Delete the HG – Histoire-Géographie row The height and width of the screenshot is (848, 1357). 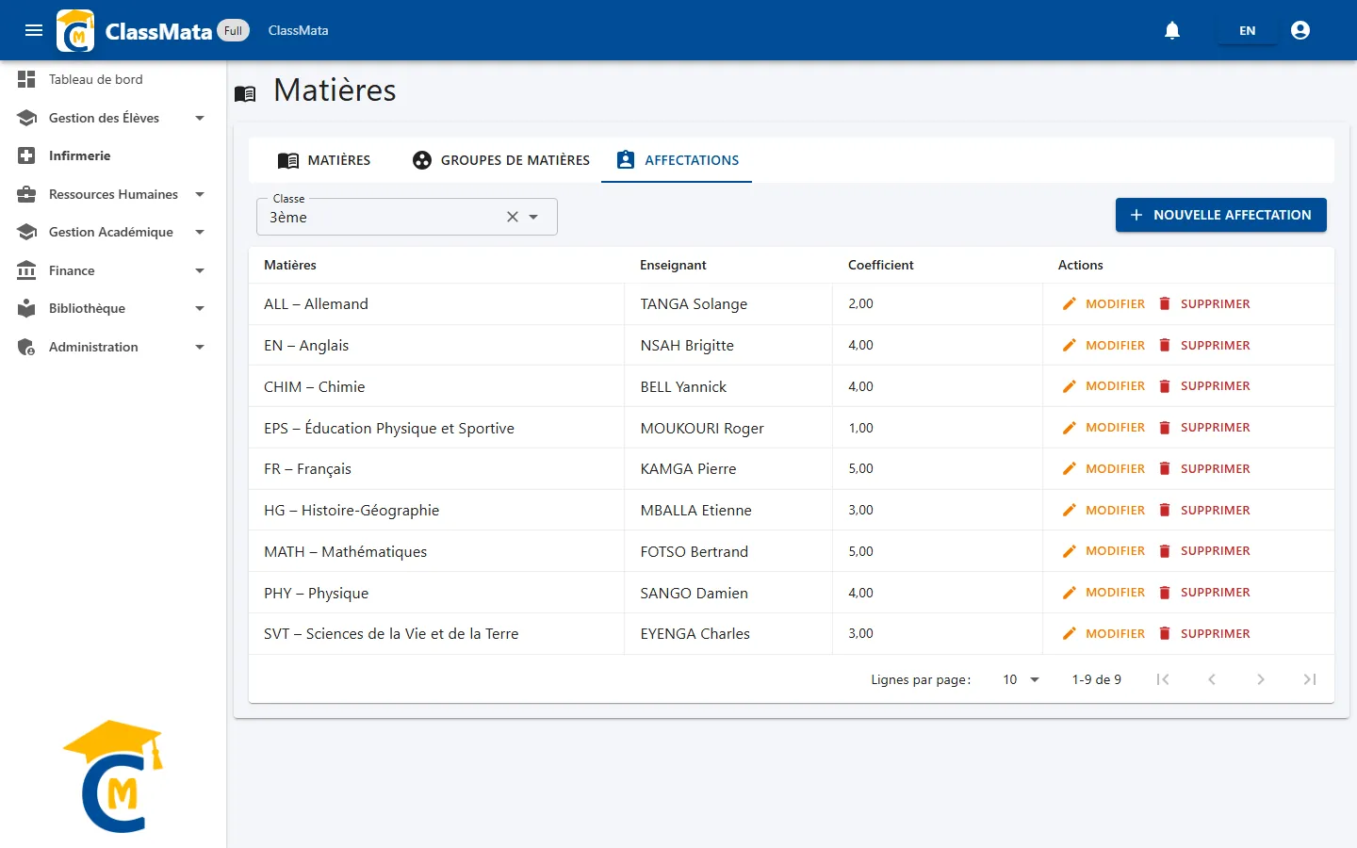tap(1203, 510)
